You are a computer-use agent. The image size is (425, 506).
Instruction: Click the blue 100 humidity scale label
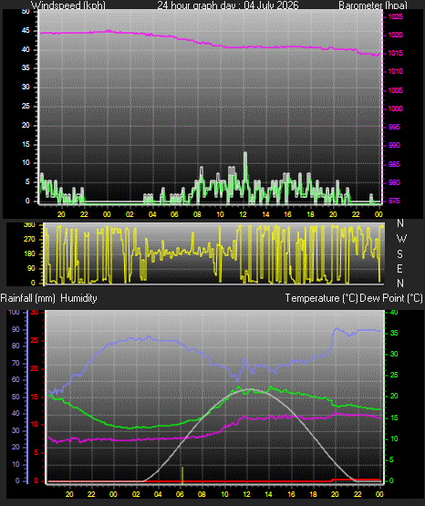(x=15, y=313)
